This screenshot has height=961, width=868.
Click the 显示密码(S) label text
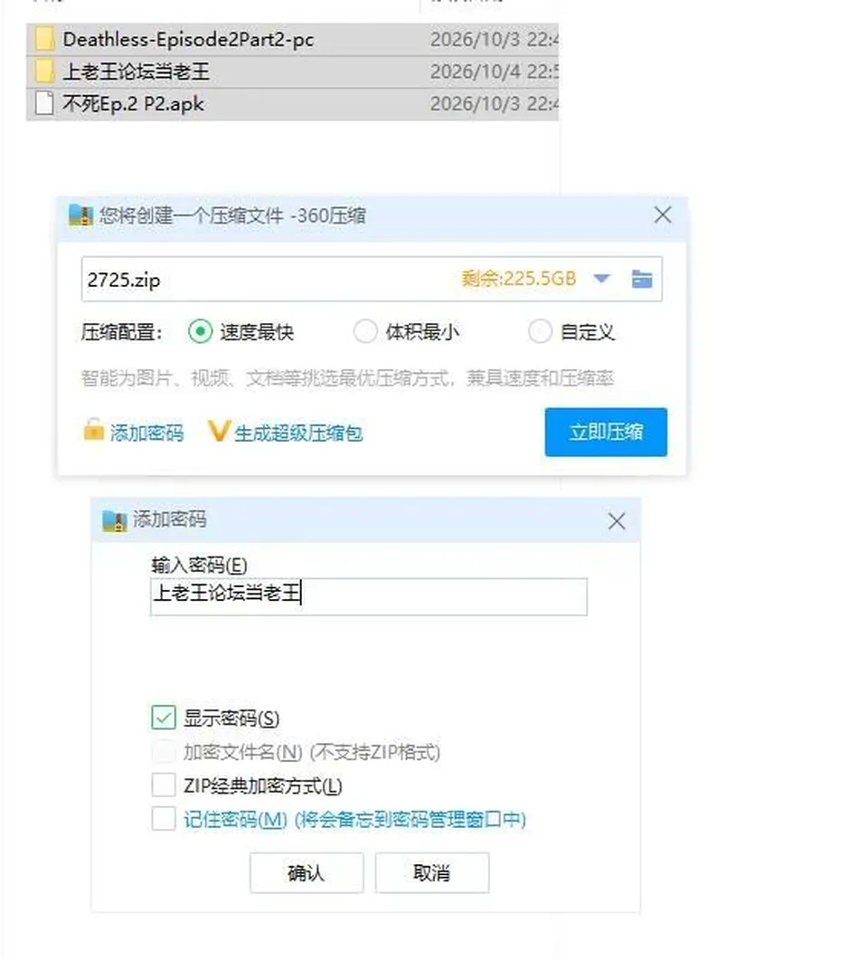click(231, 718)
